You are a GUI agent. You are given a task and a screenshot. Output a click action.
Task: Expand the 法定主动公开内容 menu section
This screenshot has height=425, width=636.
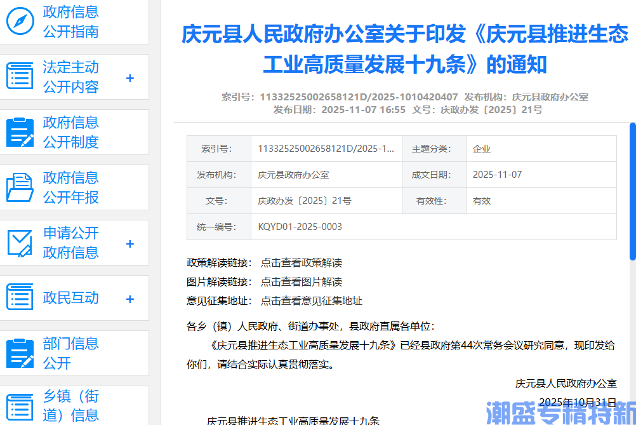[x=130, y=77]
